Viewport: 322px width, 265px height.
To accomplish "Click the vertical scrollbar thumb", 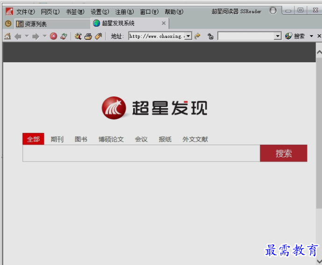I will coord(319,133).
